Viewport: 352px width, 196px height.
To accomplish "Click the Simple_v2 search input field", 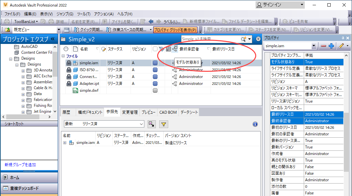I will [x=211, y=39].
